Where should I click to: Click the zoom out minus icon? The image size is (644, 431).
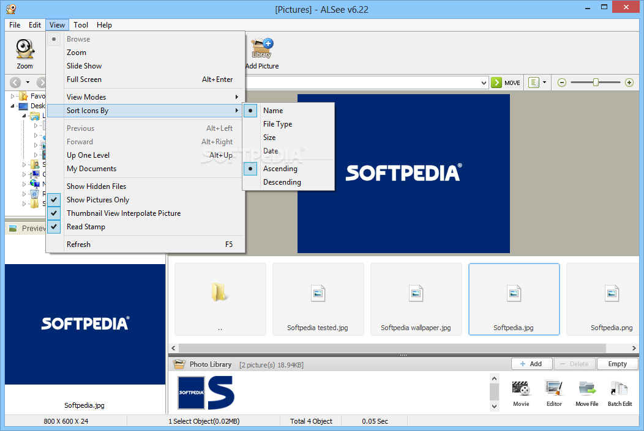click(x=562, y=83)
